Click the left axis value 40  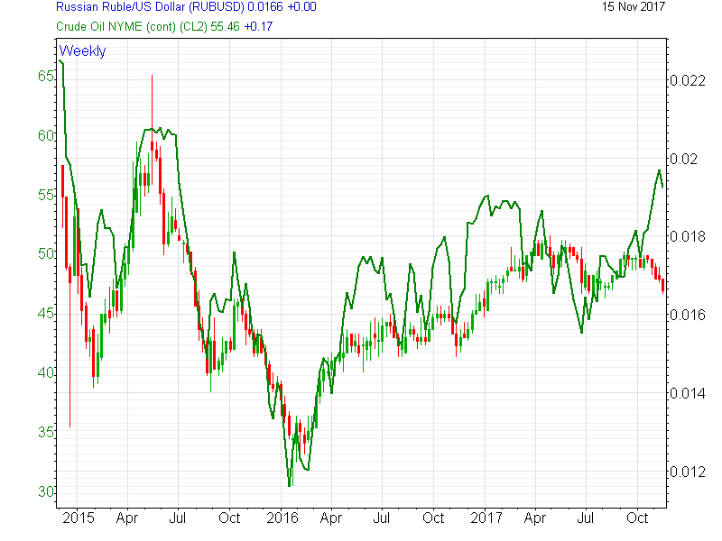[x=46, y=373]
